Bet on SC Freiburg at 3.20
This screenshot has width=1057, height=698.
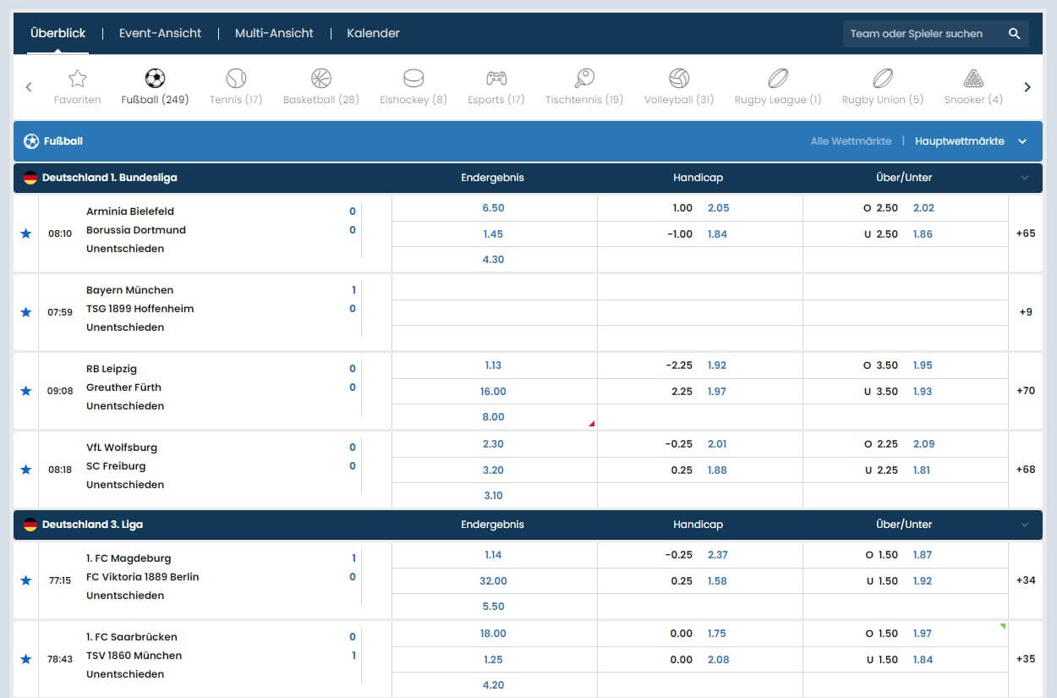coord(494,470)
